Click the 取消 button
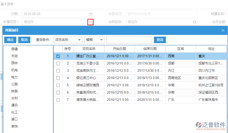Screen dimensions: 228x133 (24, 40)
